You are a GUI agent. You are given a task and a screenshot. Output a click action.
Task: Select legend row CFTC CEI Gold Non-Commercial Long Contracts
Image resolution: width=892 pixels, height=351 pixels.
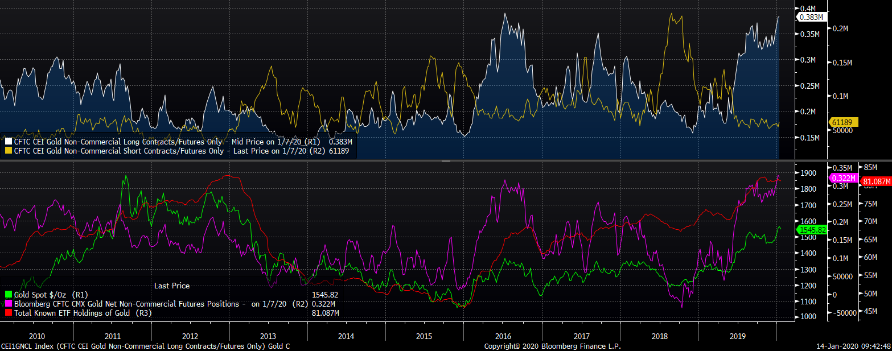(179, 142)
